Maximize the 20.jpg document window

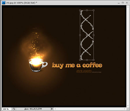coord(123,3)
